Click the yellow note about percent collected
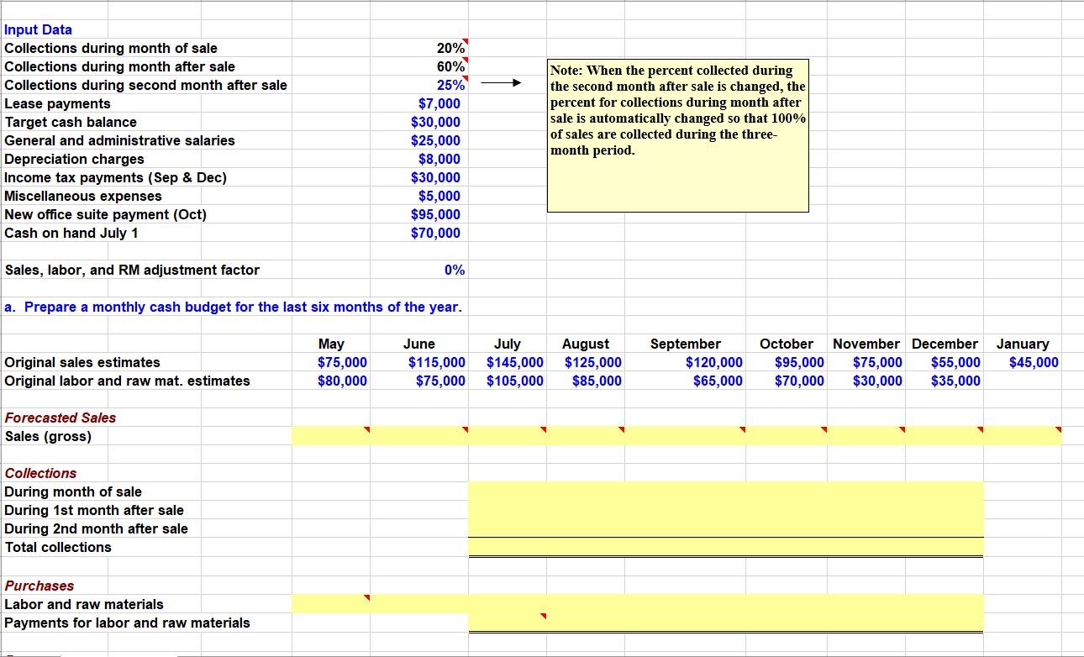Viewport: 1084px width, 657px height. click(678, 134)
